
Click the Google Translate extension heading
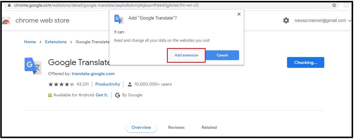click(79, 62)
